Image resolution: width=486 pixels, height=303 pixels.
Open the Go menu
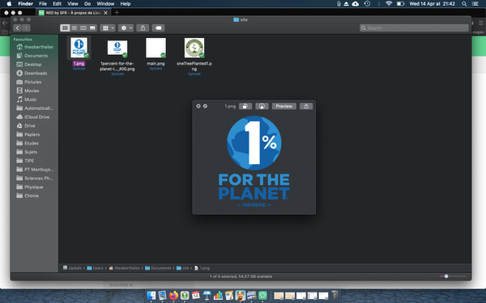pyautogui.click(x=87, y=4)
